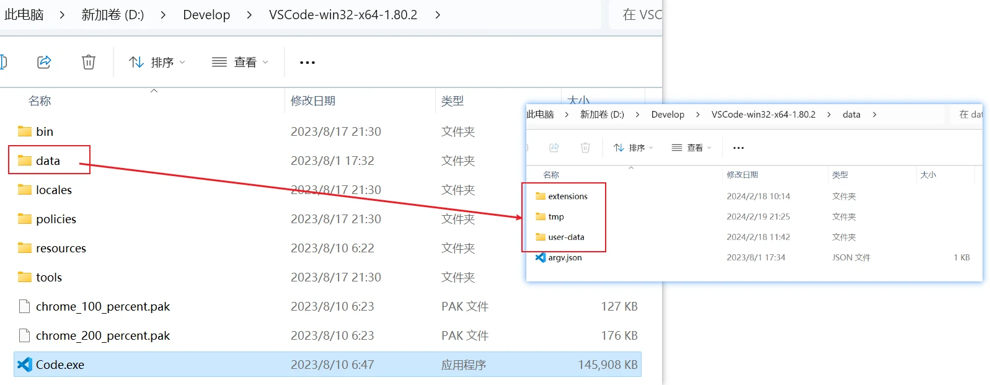Click the delete trash icon in main toolbar
The height and width of the screenshot is (385, 990).
(89, 62)
